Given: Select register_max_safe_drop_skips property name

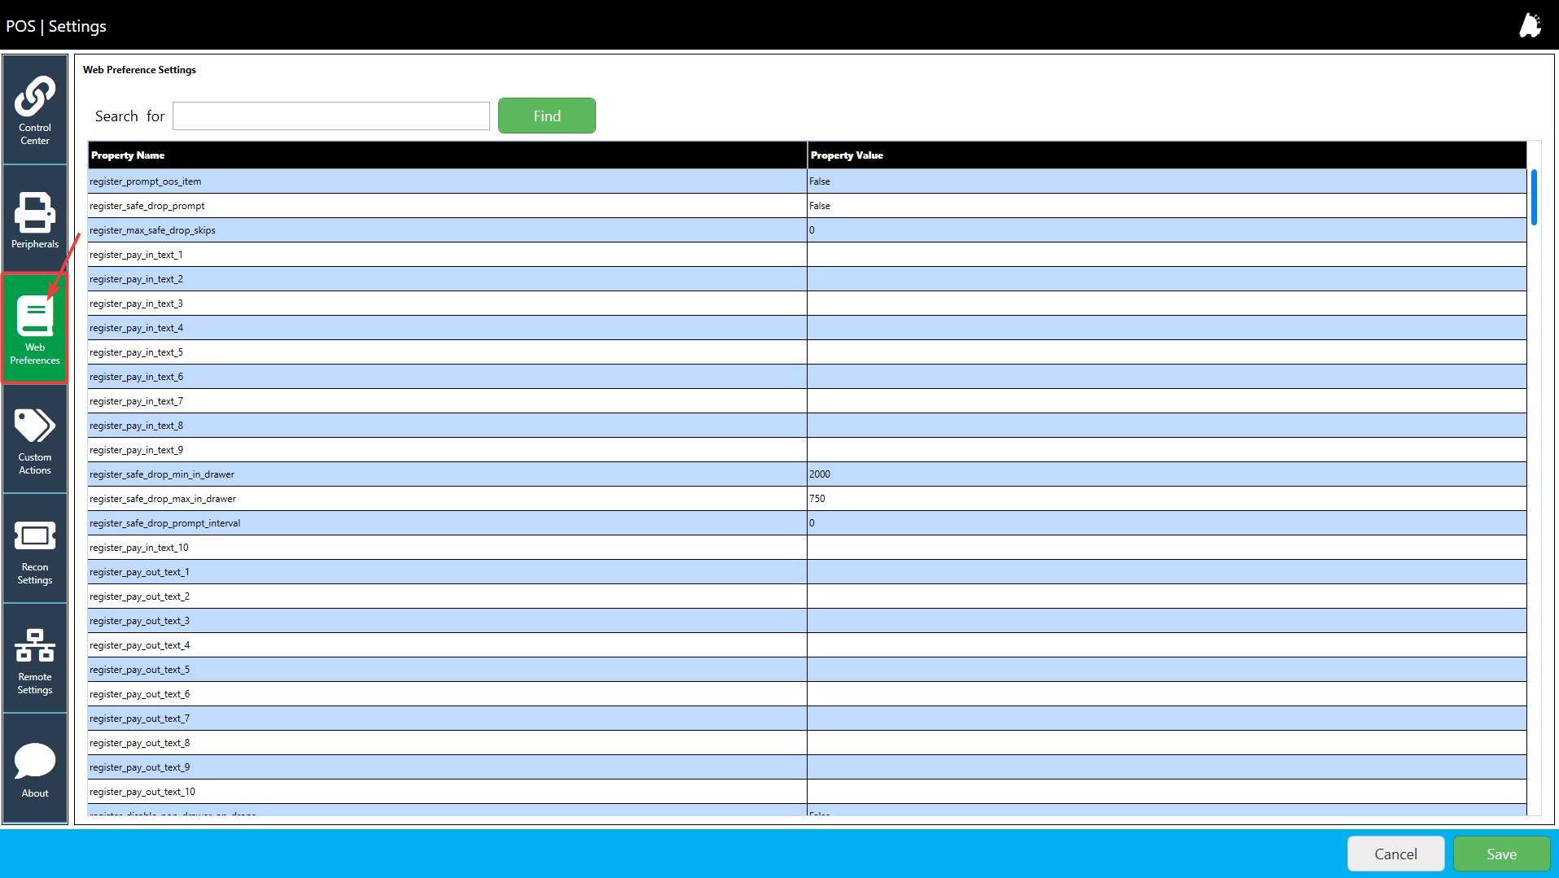Looking at the screenshot, I should click(x=152, y=230).
